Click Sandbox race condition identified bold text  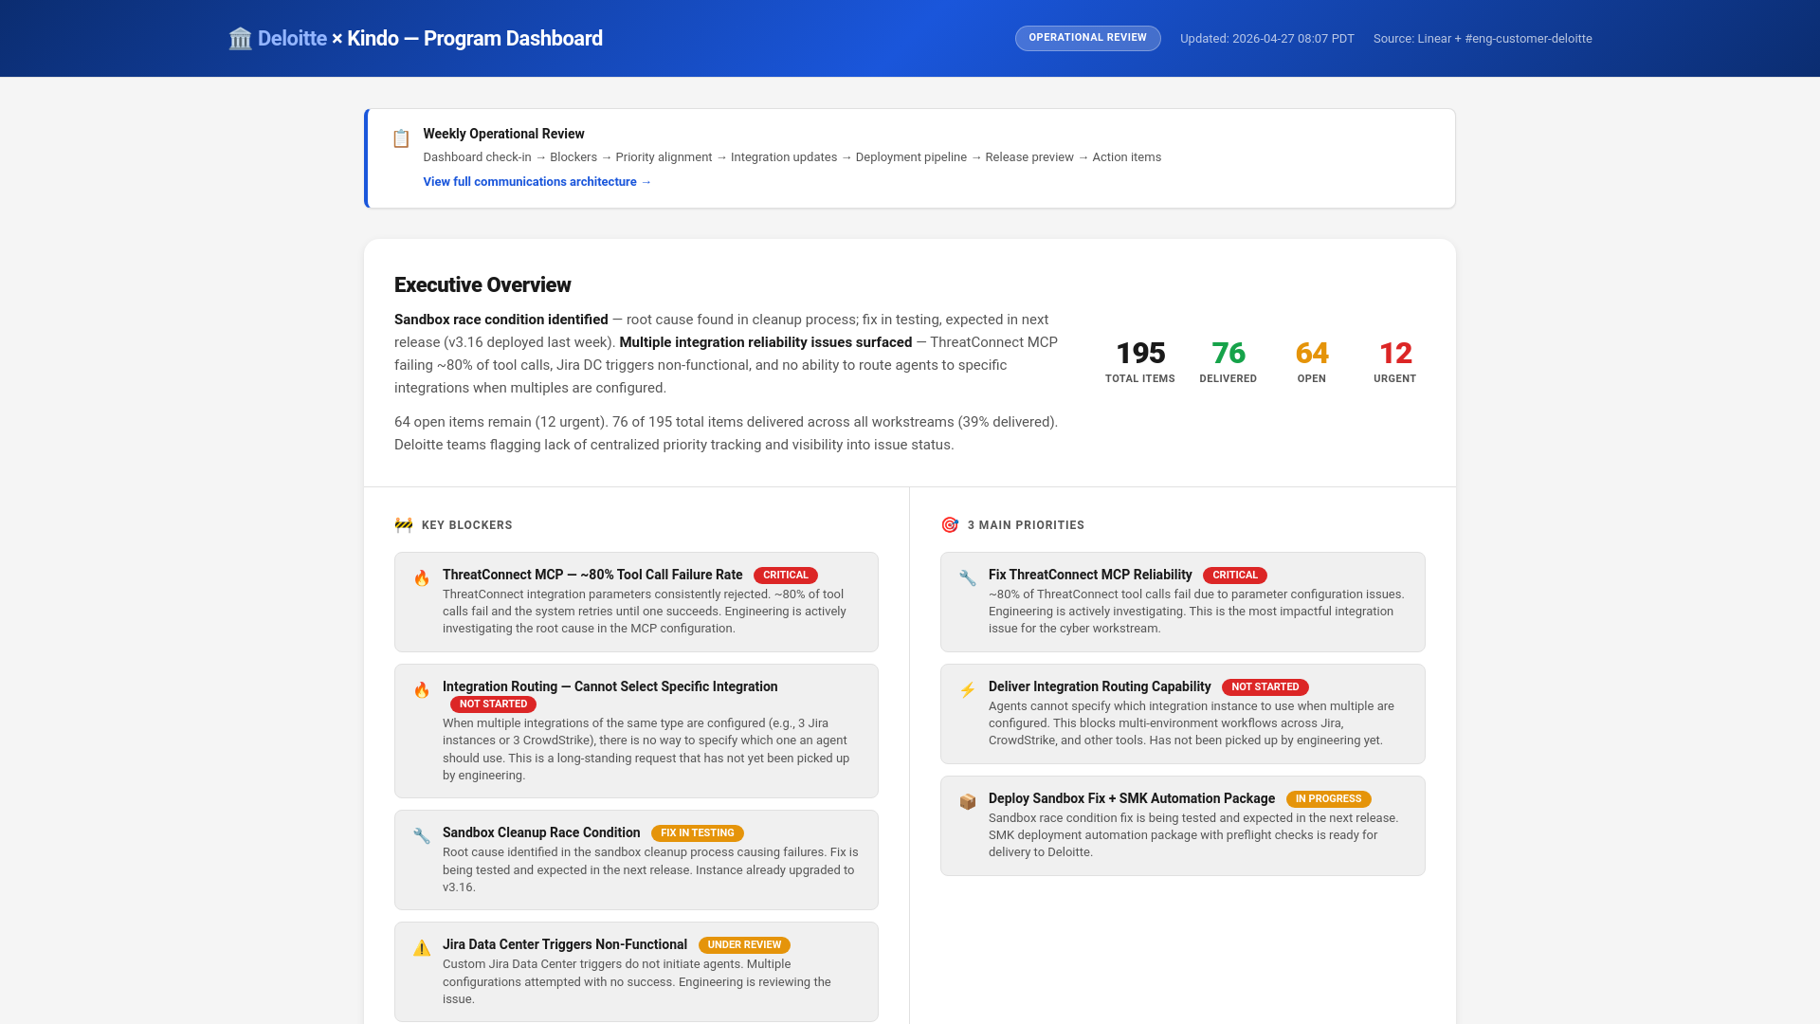point(501,320)
